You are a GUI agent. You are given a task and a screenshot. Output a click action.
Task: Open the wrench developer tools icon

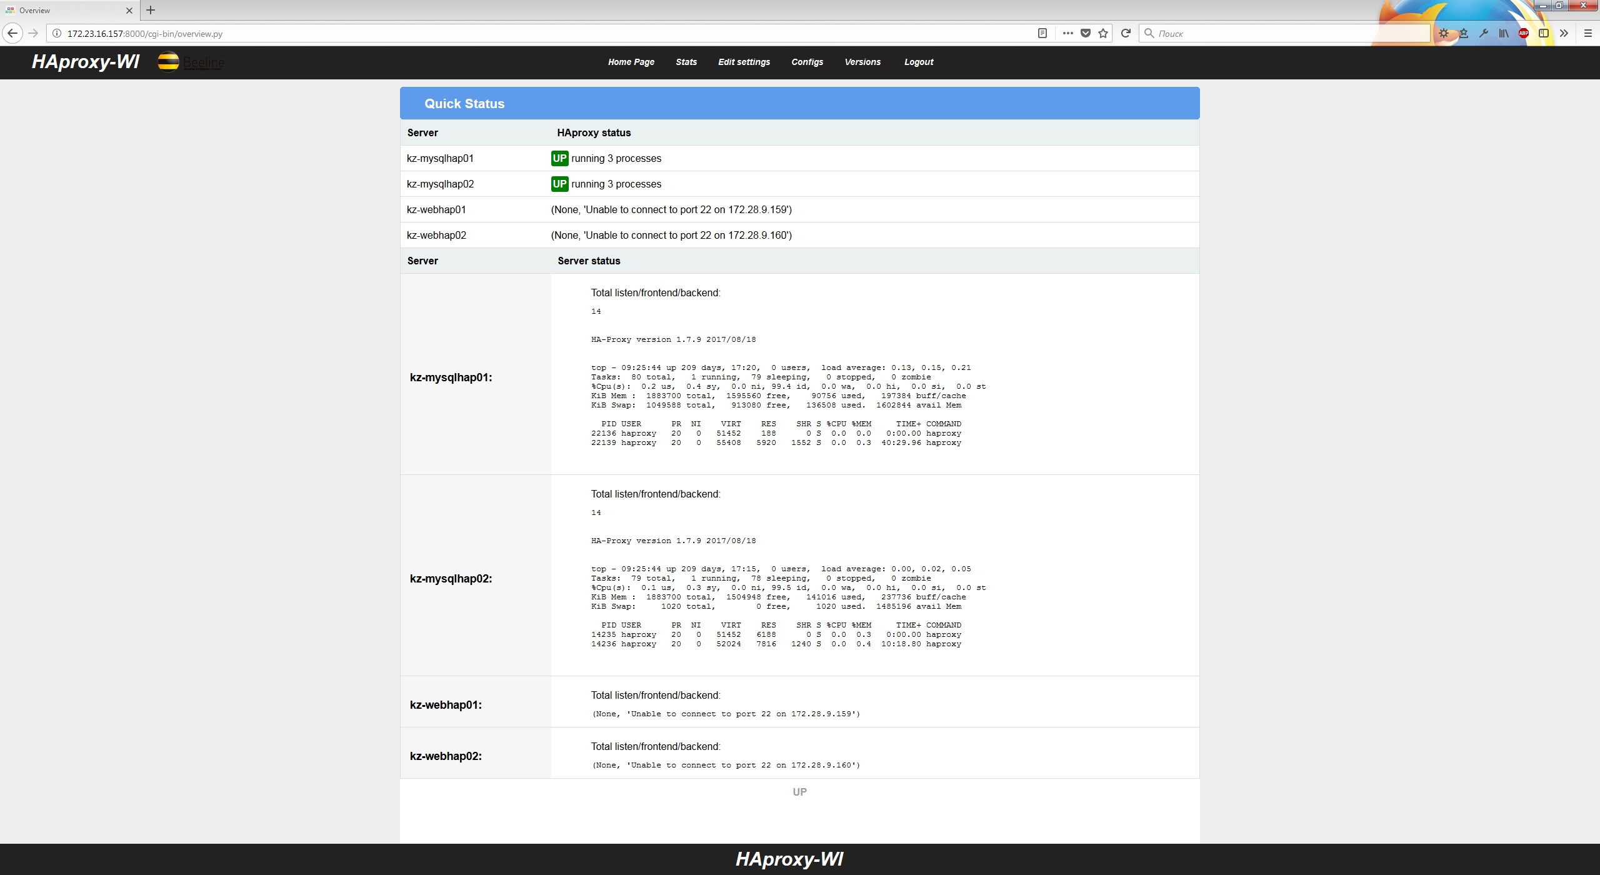point(1484,33)
